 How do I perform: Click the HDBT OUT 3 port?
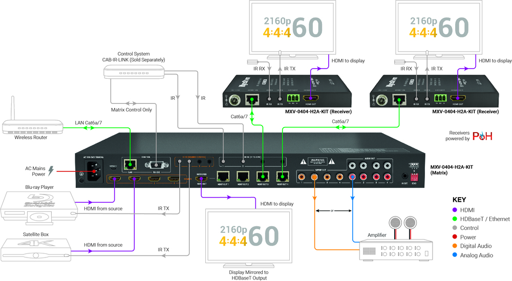[x=263, y=177]
